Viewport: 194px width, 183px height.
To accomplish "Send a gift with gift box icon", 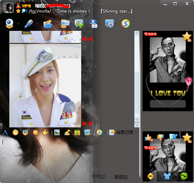I will 77,133.
